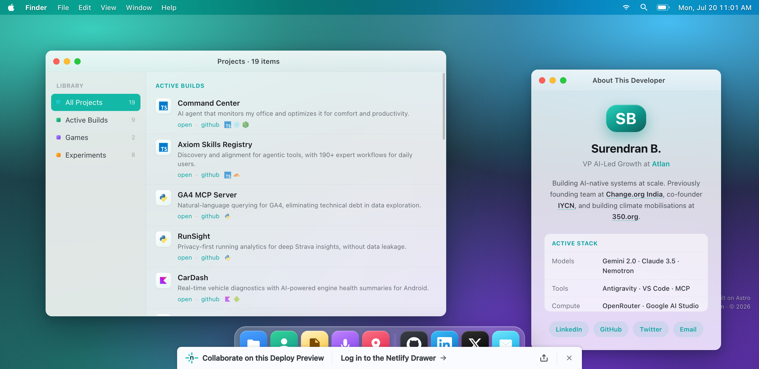The image size is (759, 369).
Task: Select Active Builds in the Library sidebar
Action: 96,120
